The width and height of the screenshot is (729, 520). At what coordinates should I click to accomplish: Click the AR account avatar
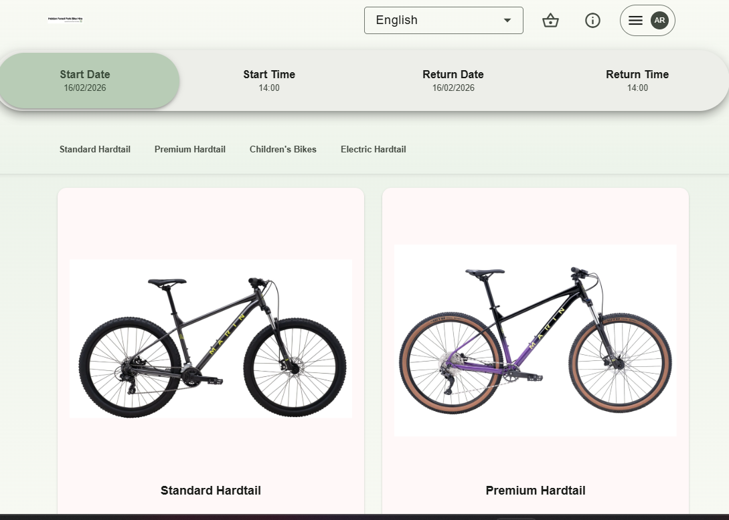click(659, 20)
